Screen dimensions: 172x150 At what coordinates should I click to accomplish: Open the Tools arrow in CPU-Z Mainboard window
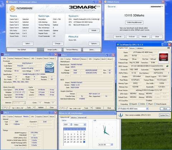click(x=91, y=108)
